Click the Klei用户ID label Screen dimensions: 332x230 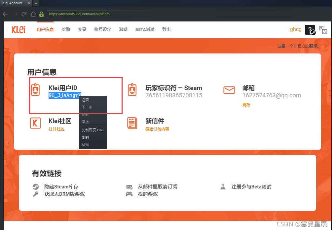point(63,88)
